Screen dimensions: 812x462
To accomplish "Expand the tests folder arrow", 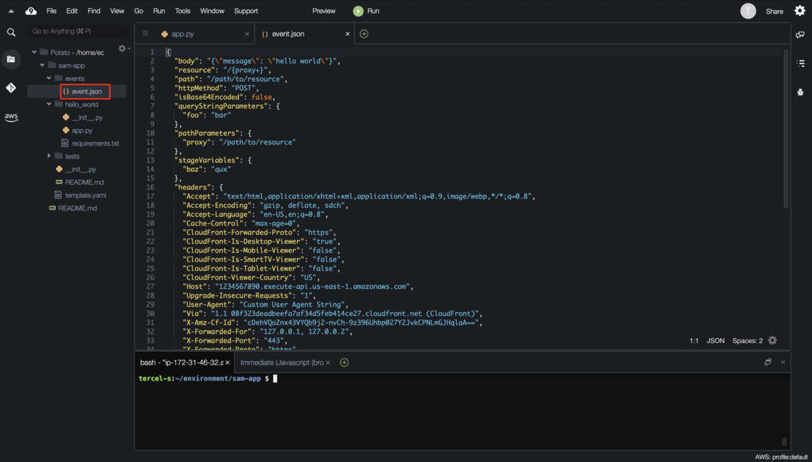I will coord(49,156).
